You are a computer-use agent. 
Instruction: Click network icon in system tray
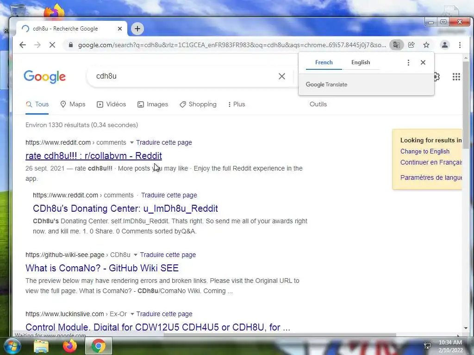click(427, 346)
